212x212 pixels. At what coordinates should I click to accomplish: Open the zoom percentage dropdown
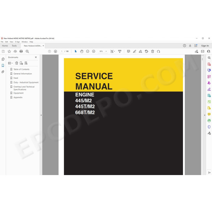(x=106, y=51)
